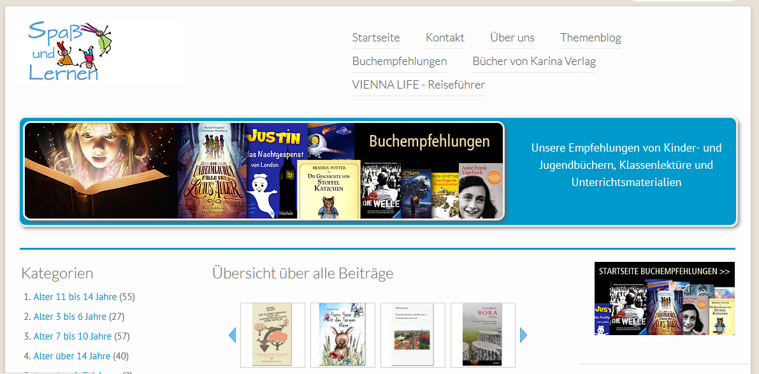Screen dimensions: 759x374
Task: Open the Kontakt menu item
Action: point(445,38)
